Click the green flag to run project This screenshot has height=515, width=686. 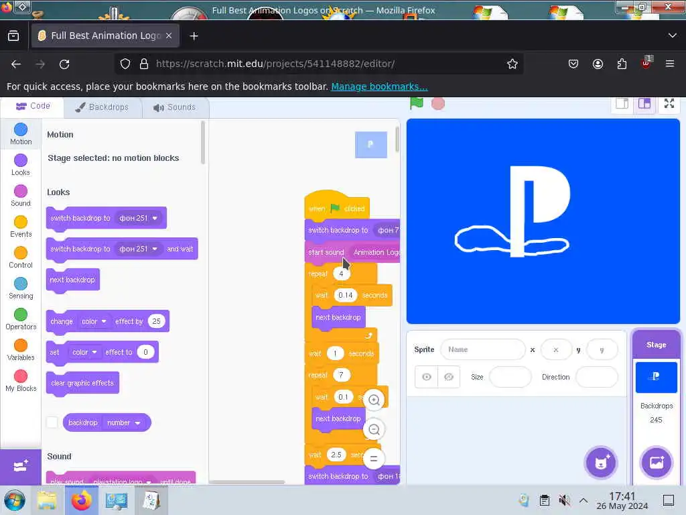click(417, 104)
